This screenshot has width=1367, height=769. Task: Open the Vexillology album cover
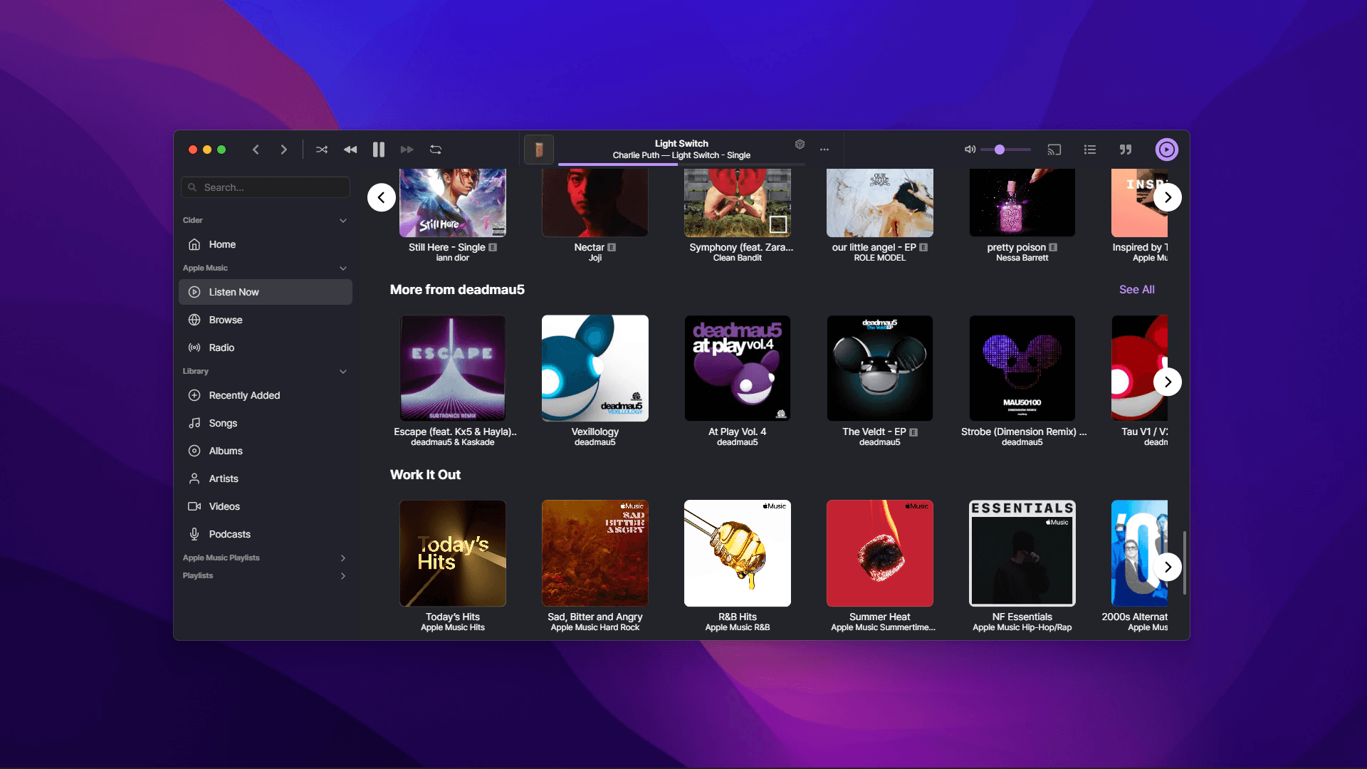[595, 368]
